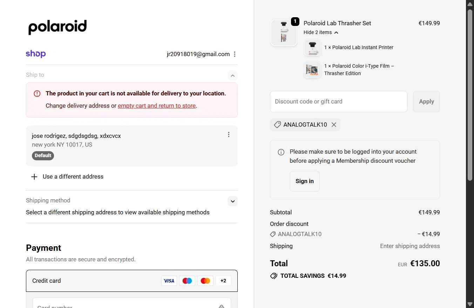Screen dimensions: 474x308
Task: Click empty cart and return to store link
Action: pyautogui.click(x=157, y=106)
